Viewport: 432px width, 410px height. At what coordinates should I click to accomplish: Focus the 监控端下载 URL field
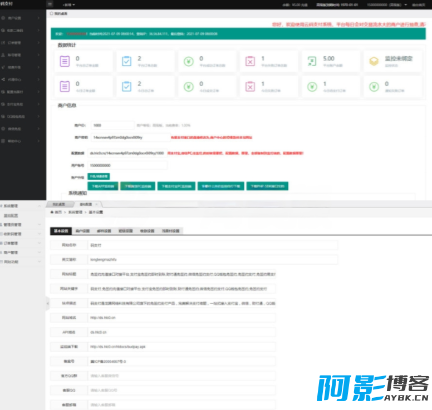point(181,347)
